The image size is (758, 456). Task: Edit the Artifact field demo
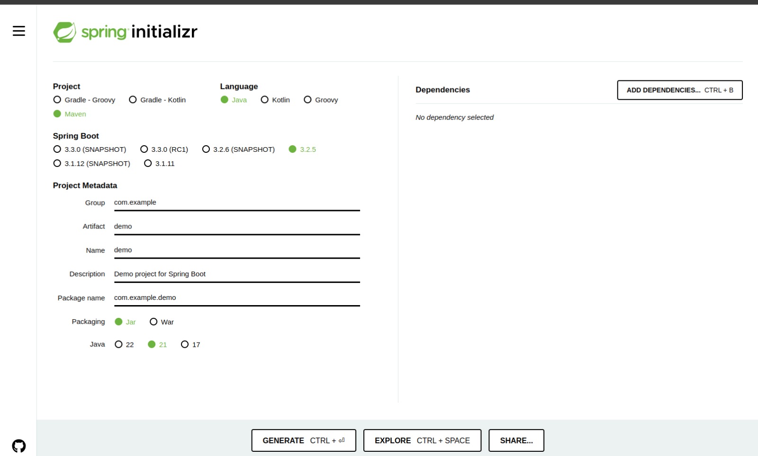pyautogui.click(x=237, y=226)
